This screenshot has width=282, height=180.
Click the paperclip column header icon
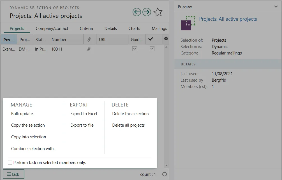point(89,39)
